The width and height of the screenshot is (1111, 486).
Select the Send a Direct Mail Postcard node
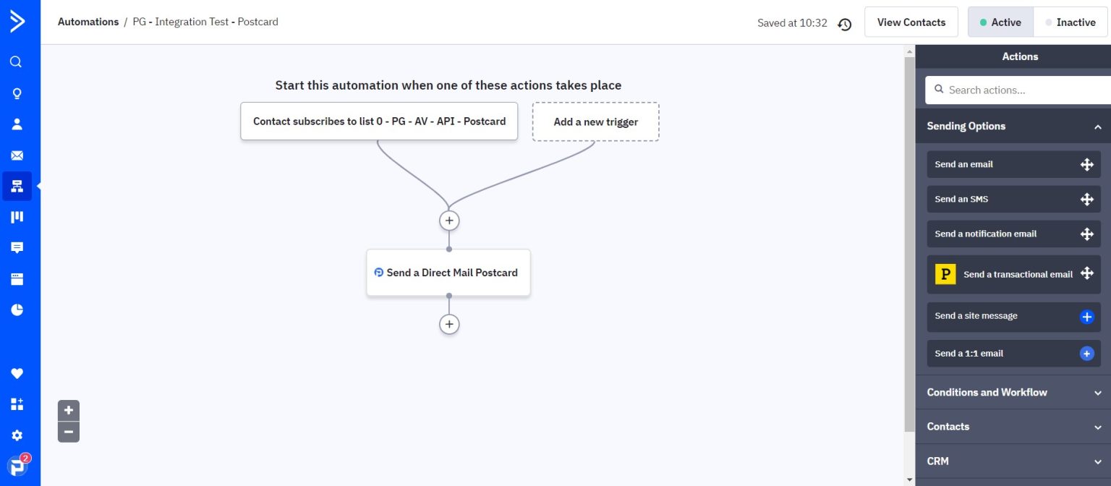click(448, 273)
